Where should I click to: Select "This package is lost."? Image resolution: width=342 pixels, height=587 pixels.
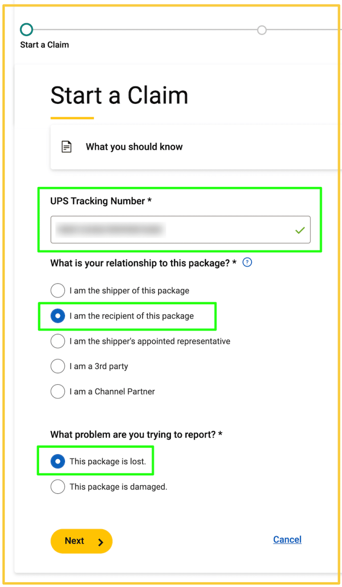click(58, 461)
